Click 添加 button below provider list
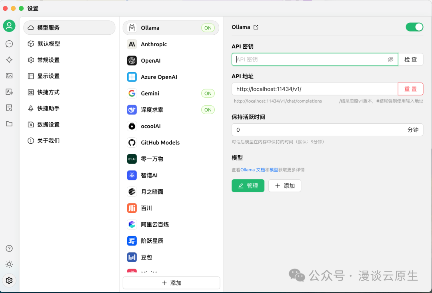432x293 pixels. pos(171,283)
